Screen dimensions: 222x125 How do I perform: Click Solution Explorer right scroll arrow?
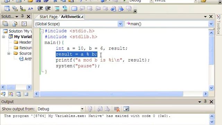pos(29,87)
